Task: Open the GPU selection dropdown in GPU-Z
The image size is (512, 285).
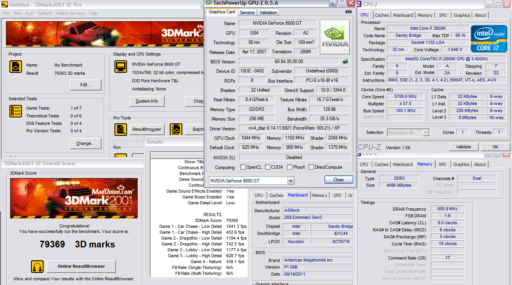Action: pyautogui.click(x=290, y=180)
